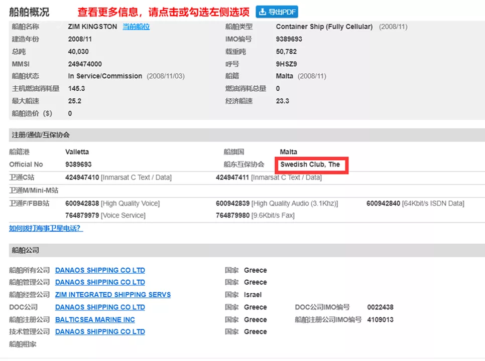Screen dimensions: 485x361
Task: Click the 船舶概况 page heading
Action: [29, 12]
